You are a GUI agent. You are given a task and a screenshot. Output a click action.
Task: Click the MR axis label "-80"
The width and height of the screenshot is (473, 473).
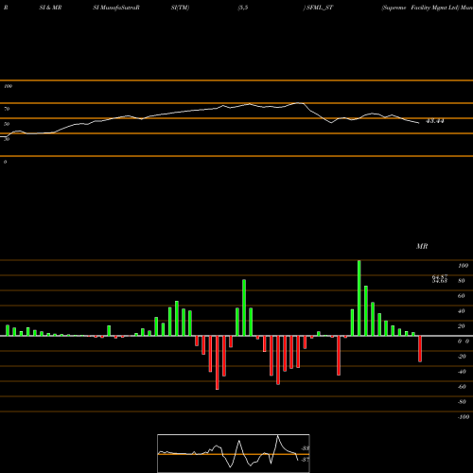pos(462,402)
